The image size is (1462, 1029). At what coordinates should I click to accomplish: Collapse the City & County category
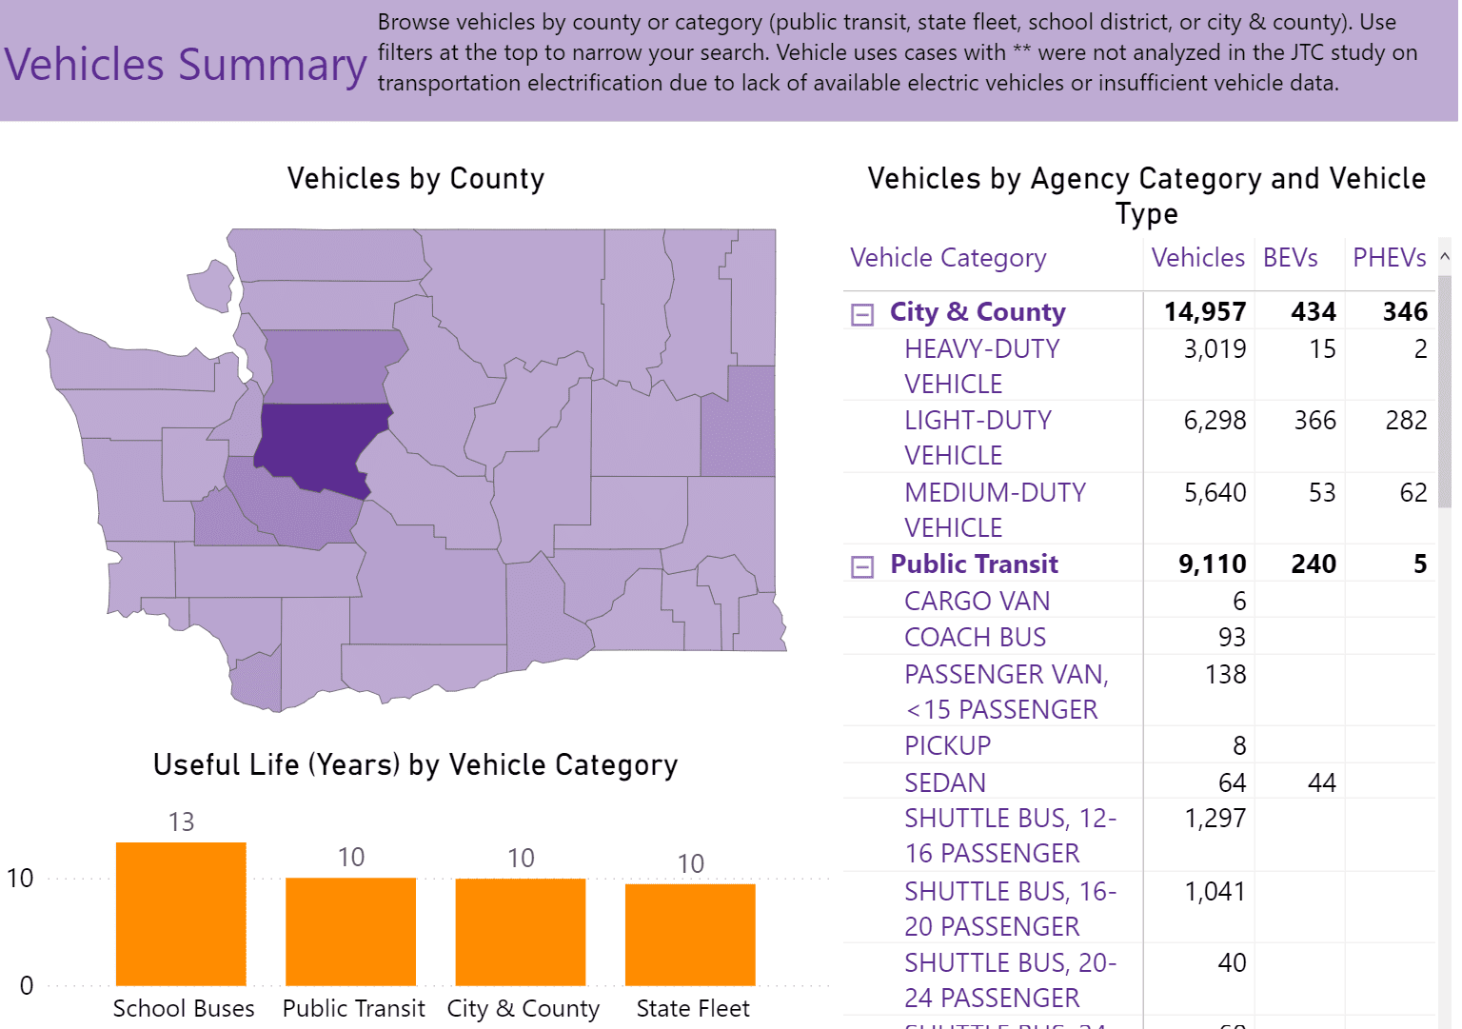[x=862, y=314]
